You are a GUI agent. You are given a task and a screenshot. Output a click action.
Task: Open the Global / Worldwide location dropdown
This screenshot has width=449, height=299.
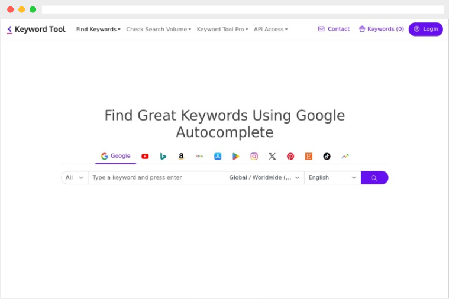point(264,178)
